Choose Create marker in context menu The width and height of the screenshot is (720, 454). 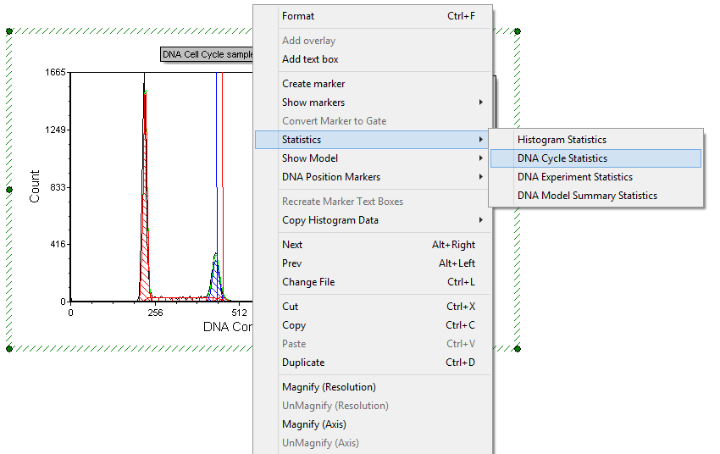coord(313,84)
